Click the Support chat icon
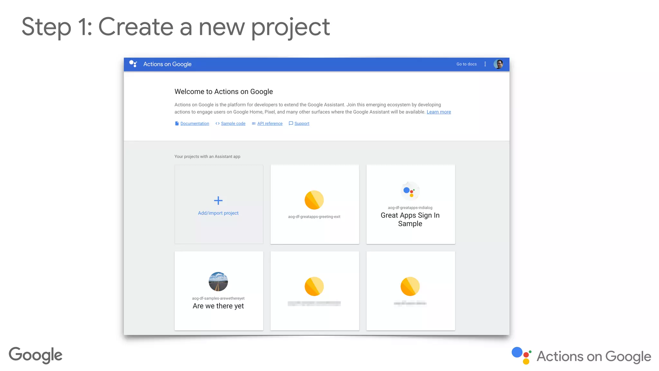 [291, 123]
